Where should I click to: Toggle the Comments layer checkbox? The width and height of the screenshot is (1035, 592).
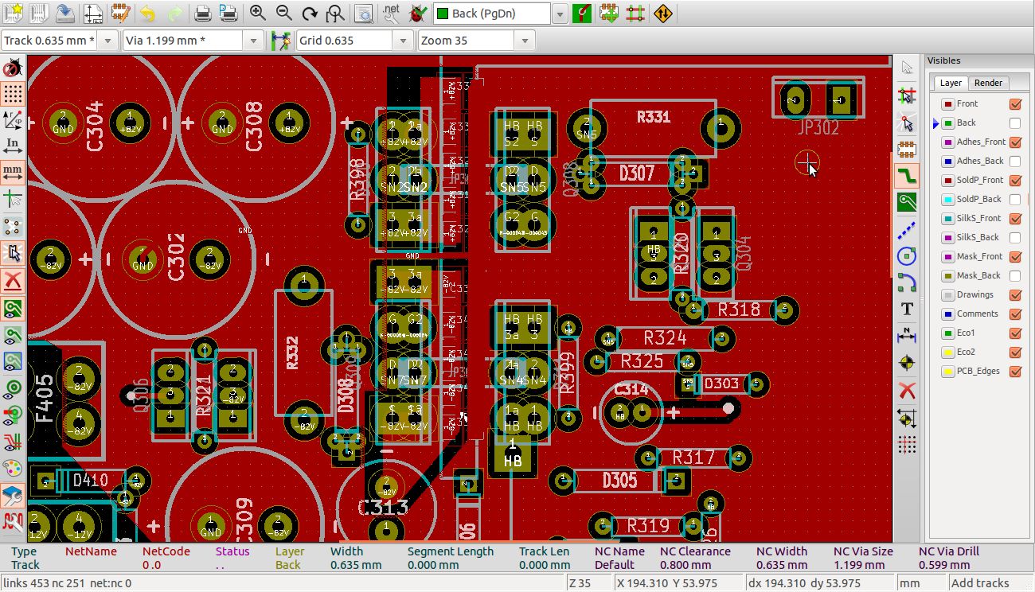click(x=1015, y=314)
